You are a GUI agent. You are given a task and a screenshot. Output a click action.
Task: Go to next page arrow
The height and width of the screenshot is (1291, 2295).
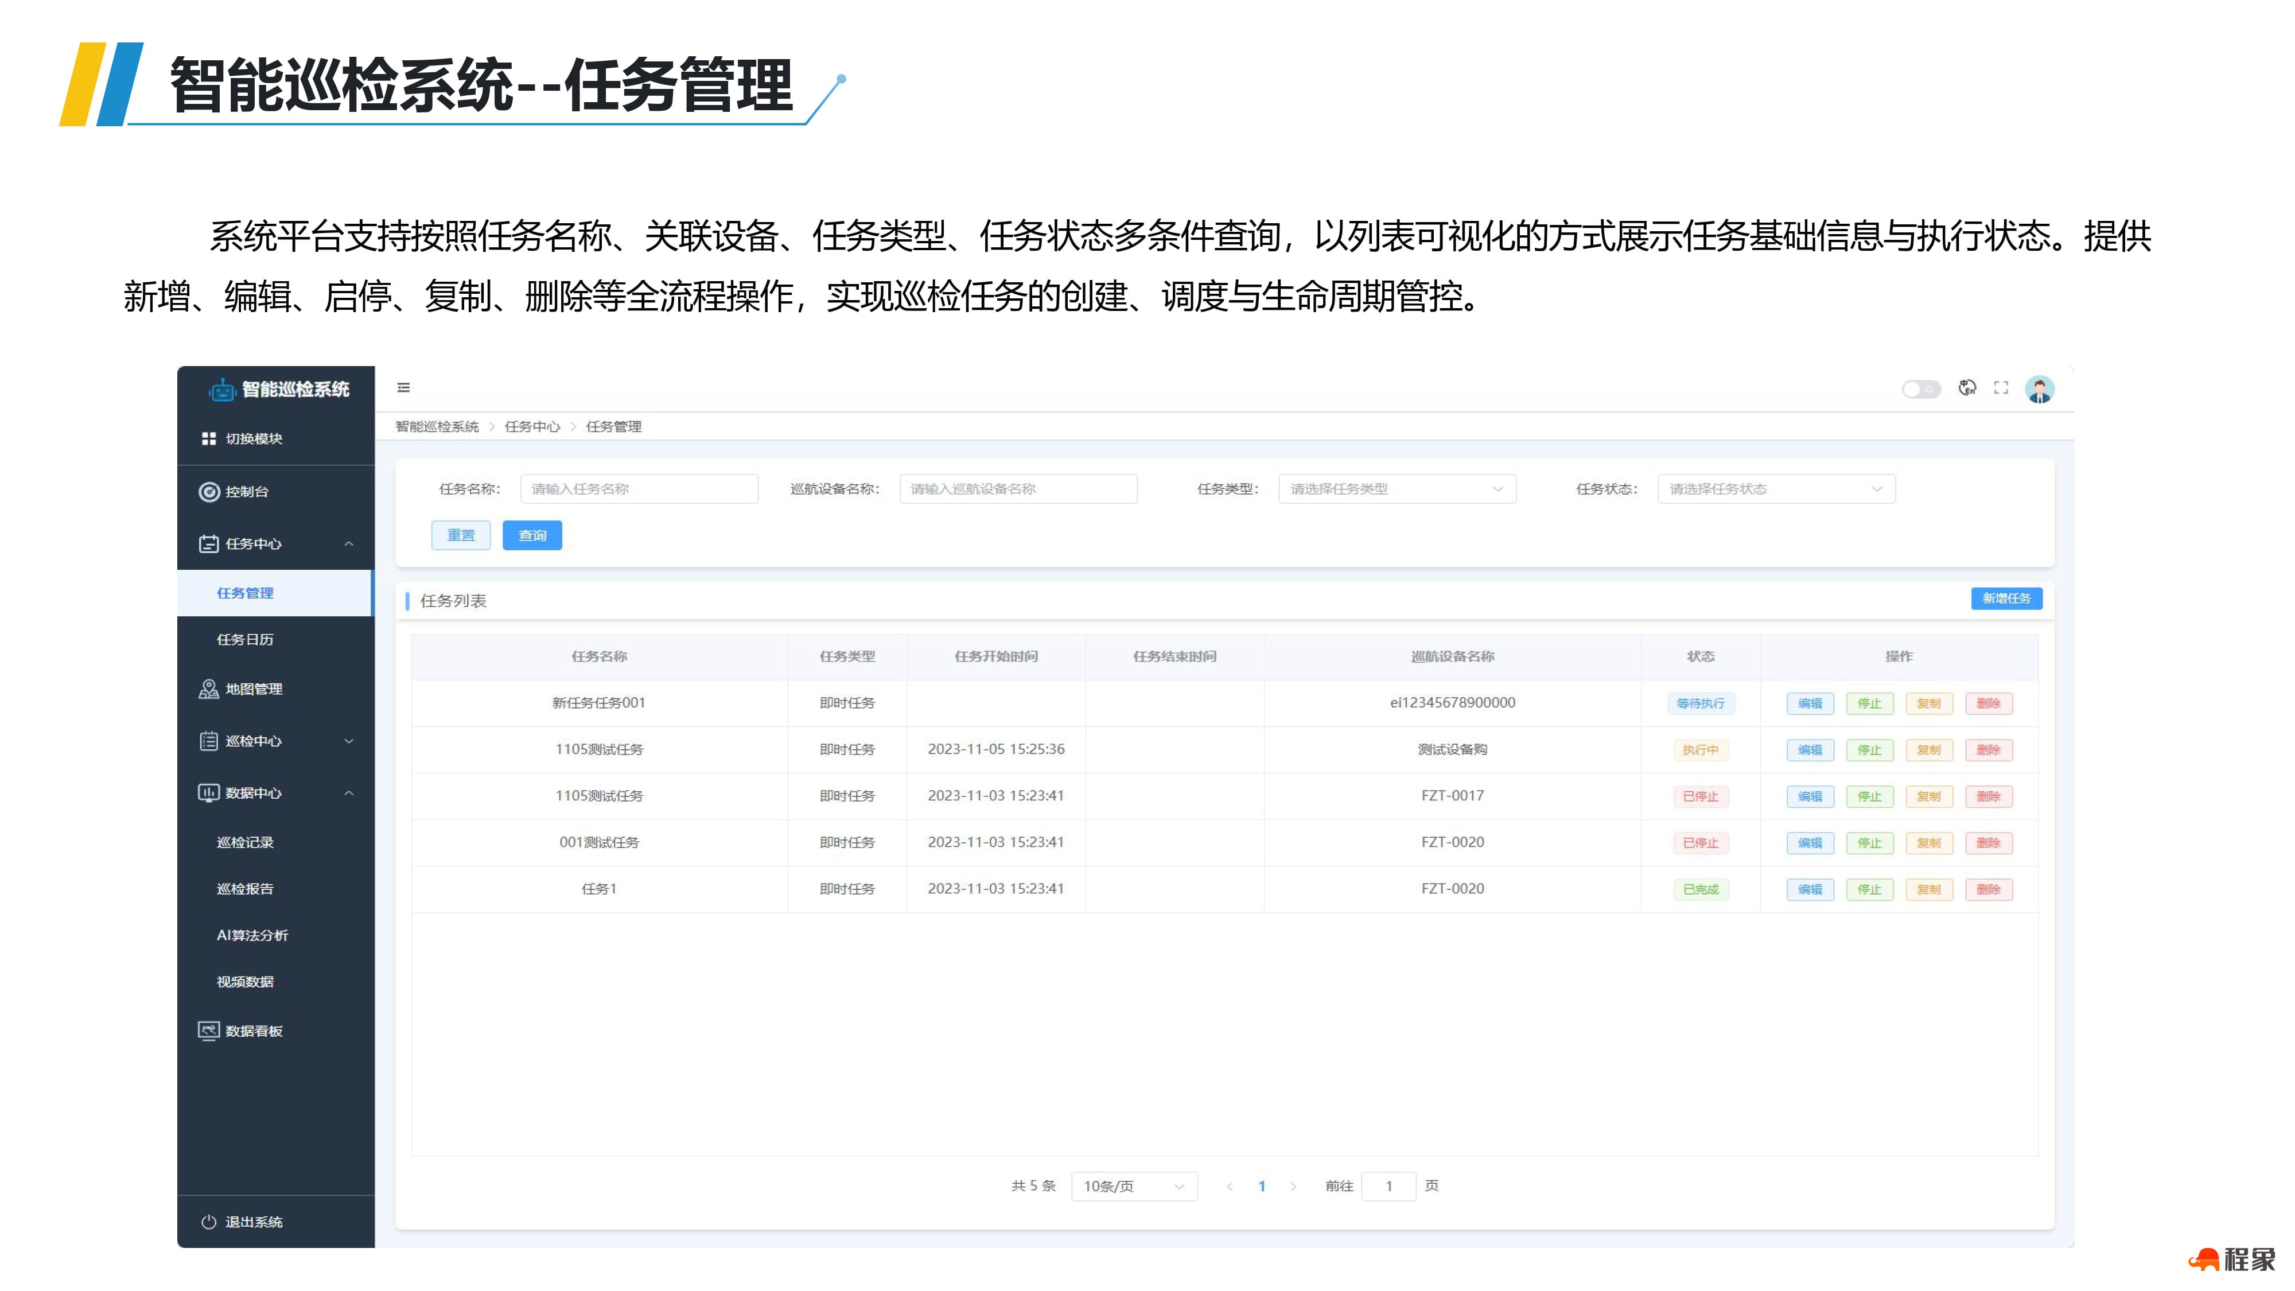(x=1294, y=1186)
